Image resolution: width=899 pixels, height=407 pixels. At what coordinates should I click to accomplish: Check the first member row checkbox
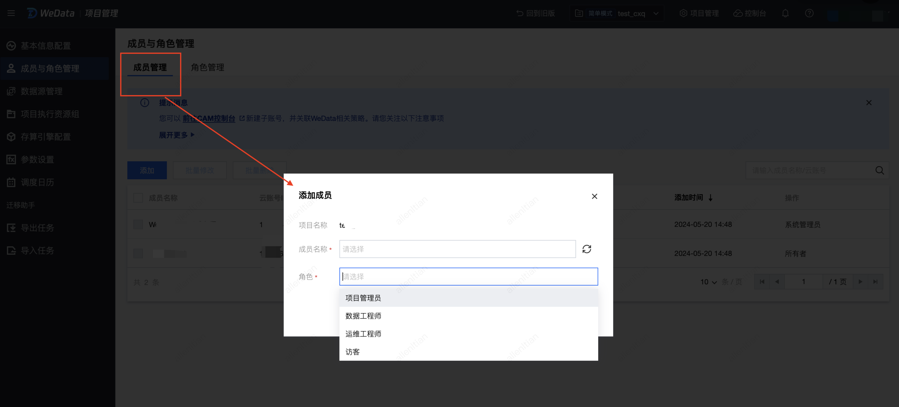tap(138, 224)
